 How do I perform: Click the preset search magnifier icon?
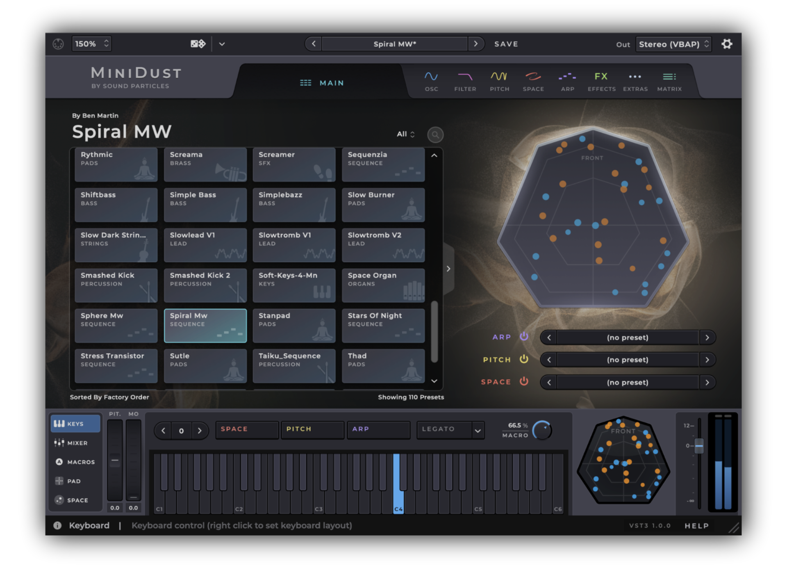pos(435,135)
